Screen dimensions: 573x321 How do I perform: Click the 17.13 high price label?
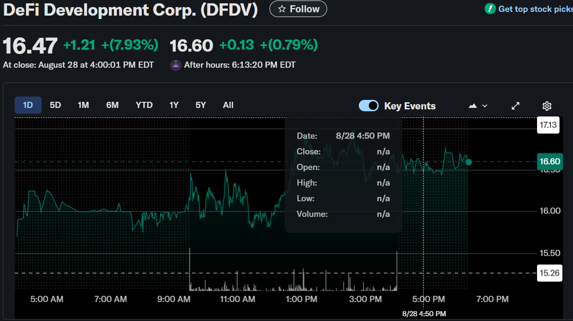548,125
